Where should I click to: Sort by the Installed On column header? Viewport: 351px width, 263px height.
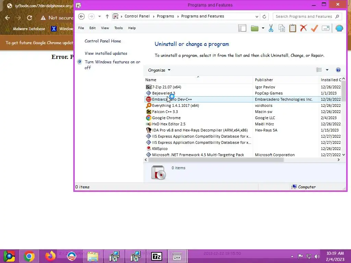point(330,80)
